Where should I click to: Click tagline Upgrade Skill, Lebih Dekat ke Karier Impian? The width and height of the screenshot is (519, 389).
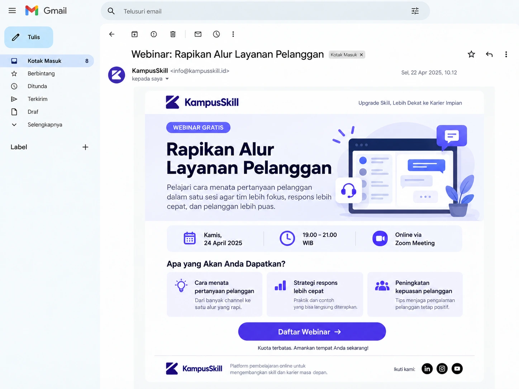coord(410,103)
